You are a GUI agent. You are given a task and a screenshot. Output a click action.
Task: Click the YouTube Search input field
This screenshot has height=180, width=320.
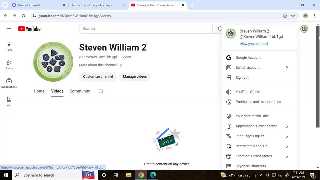click(145, 29)
